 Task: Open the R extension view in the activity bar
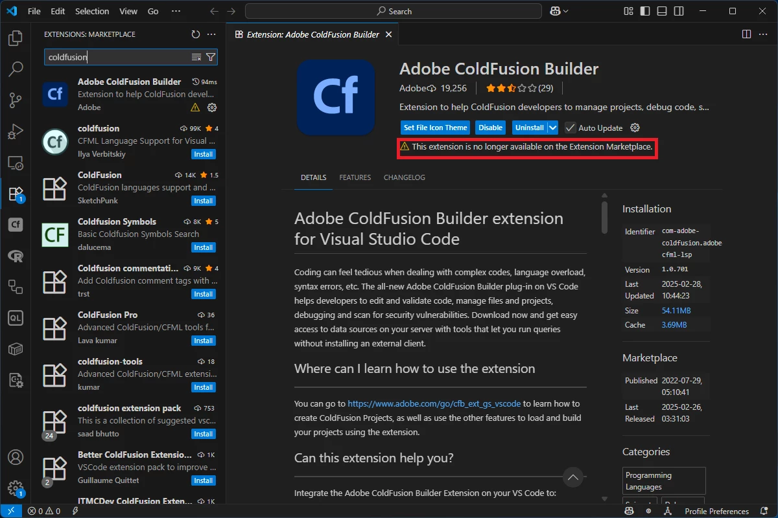click(x=16, y=256)
